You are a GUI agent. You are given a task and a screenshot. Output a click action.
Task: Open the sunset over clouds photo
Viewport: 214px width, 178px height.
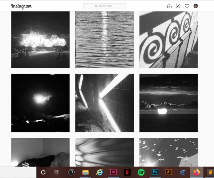(x=168, y=103)
